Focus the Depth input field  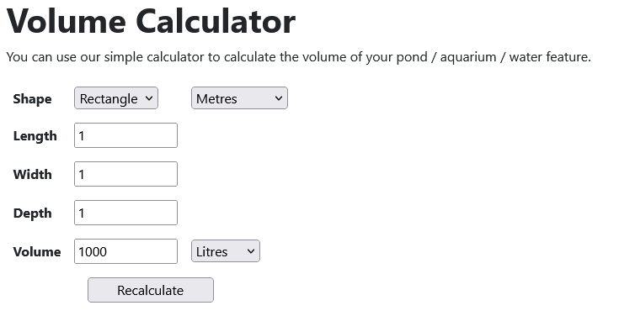tap(126, 213)
